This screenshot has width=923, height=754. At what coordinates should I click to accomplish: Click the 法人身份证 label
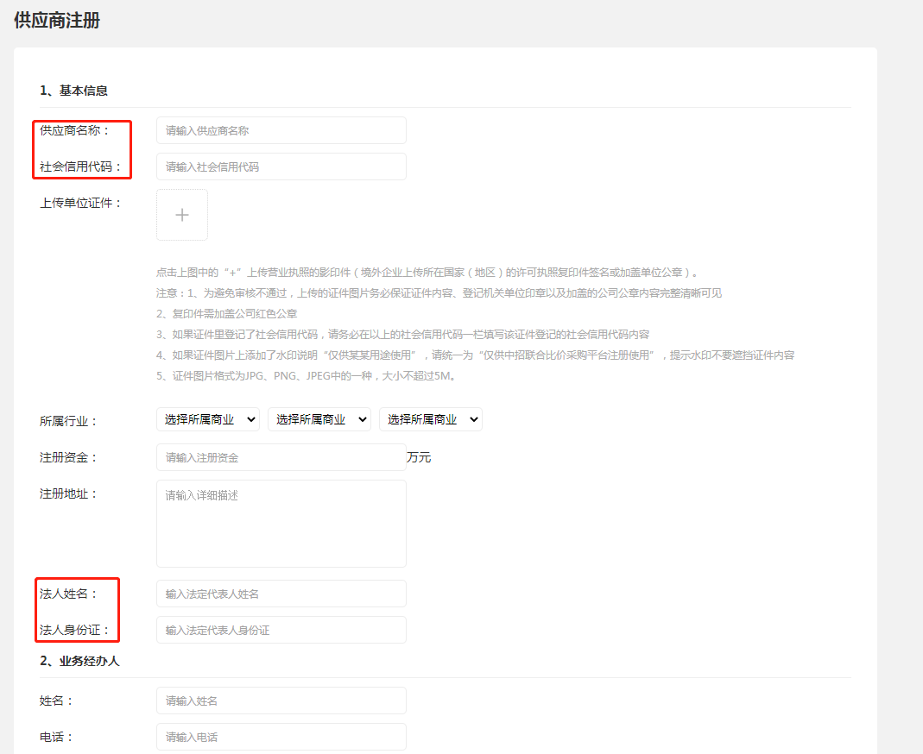pos(75,630)
